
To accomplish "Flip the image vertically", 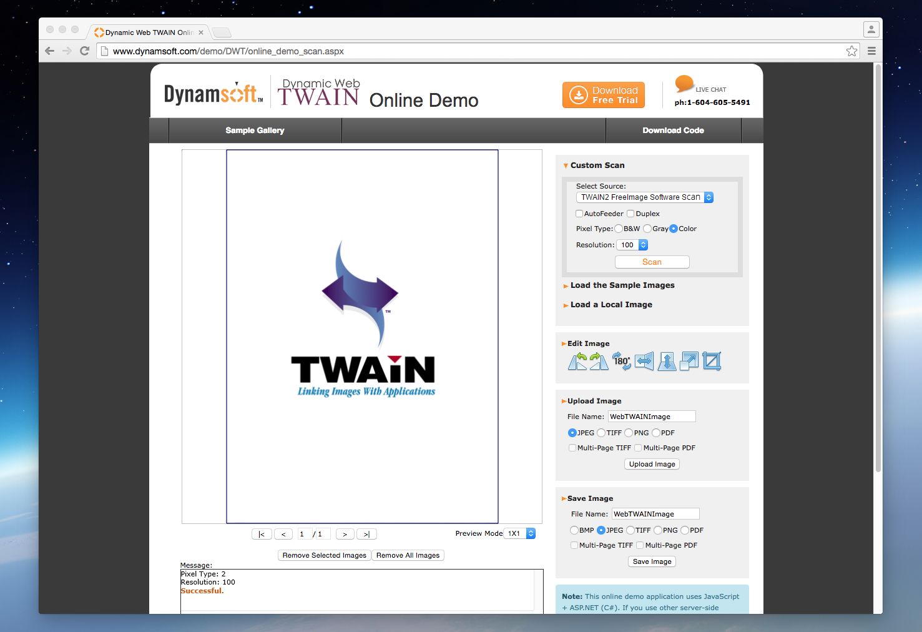I will 667,361.
